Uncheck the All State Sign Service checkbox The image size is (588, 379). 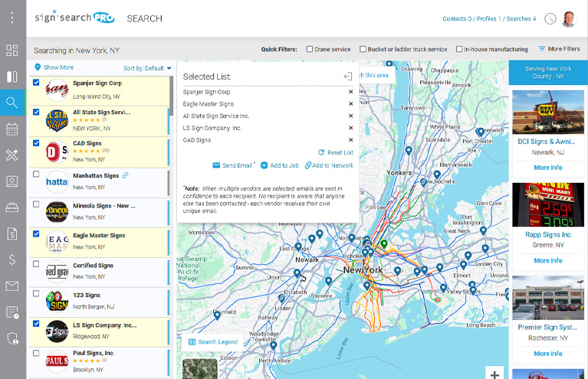[36, 112]
